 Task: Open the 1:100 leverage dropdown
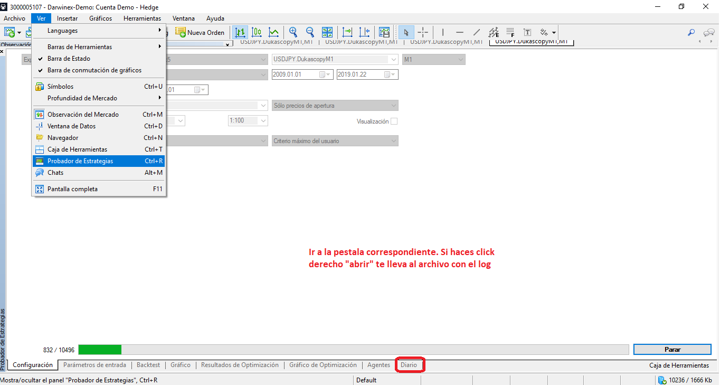pos(248,121)
